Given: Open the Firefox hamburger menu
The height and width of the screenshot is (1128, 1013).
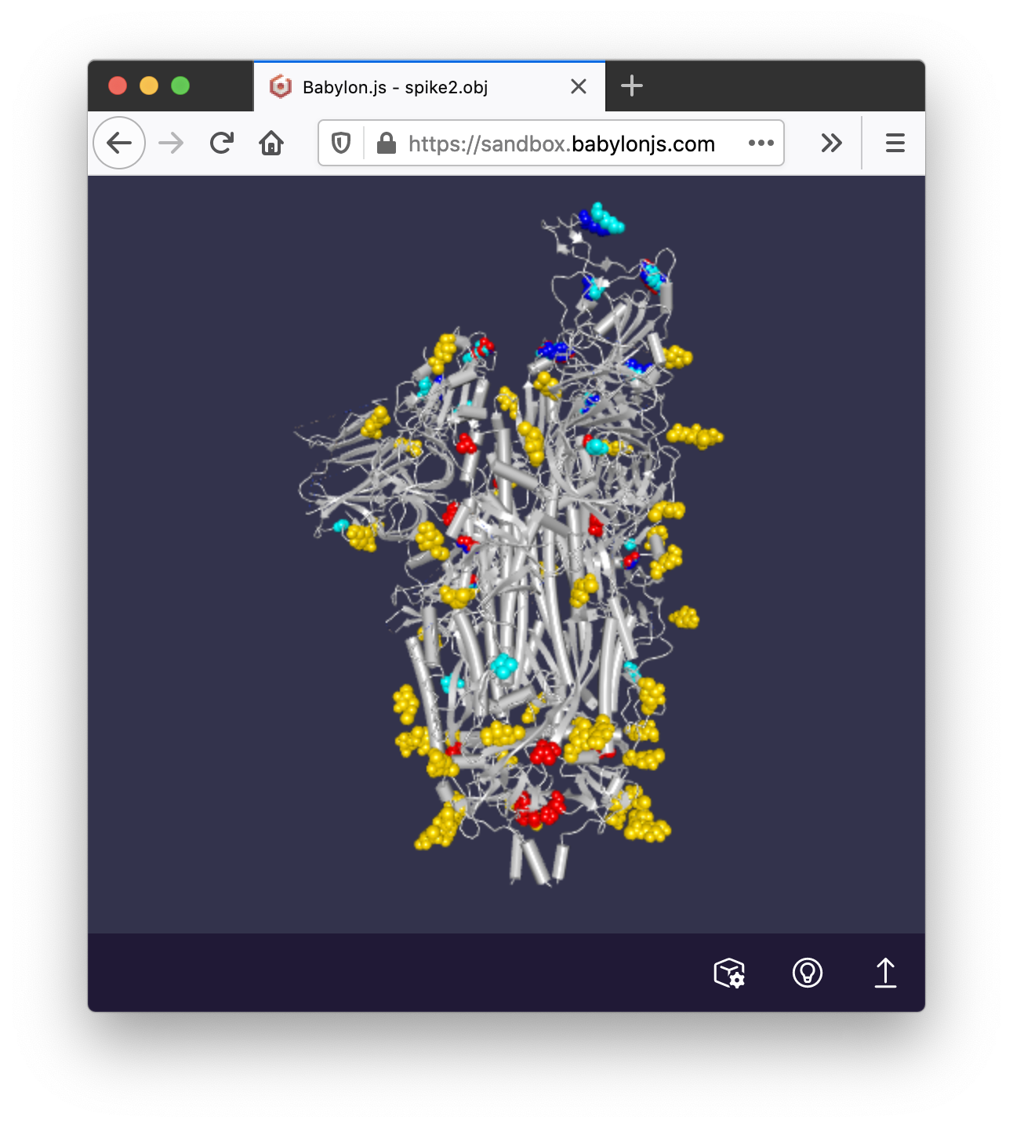Looking at the screenshot, I should (895, 143).
